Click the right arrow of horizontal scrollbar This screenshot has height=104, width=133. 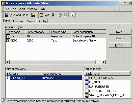tap(103, 62)
